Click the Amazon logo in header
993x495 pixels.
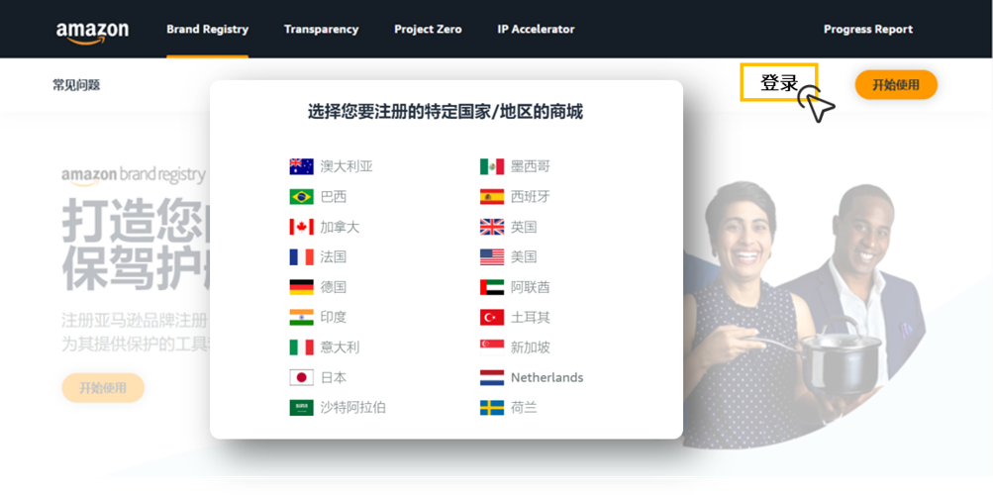point(92,33)
